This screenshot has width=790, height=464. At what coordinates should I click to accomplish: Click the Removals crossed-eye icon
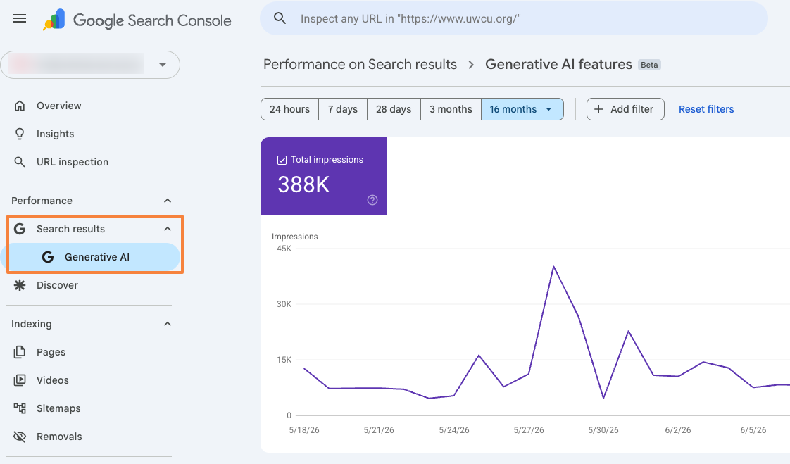[20, 437]
